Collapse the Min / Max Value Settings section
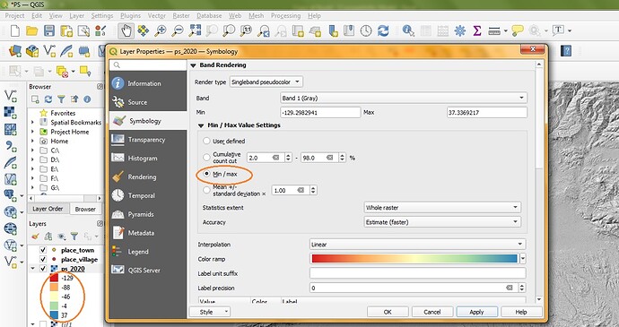 [x=201, y=125]
